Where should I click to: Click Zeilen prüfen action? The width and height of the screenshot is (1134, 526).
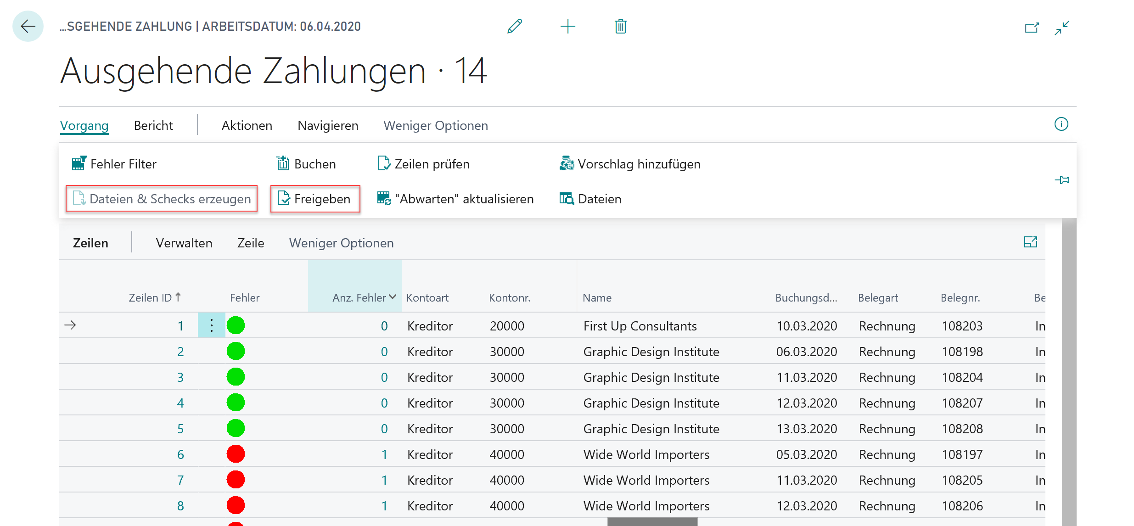coord(423,164)
